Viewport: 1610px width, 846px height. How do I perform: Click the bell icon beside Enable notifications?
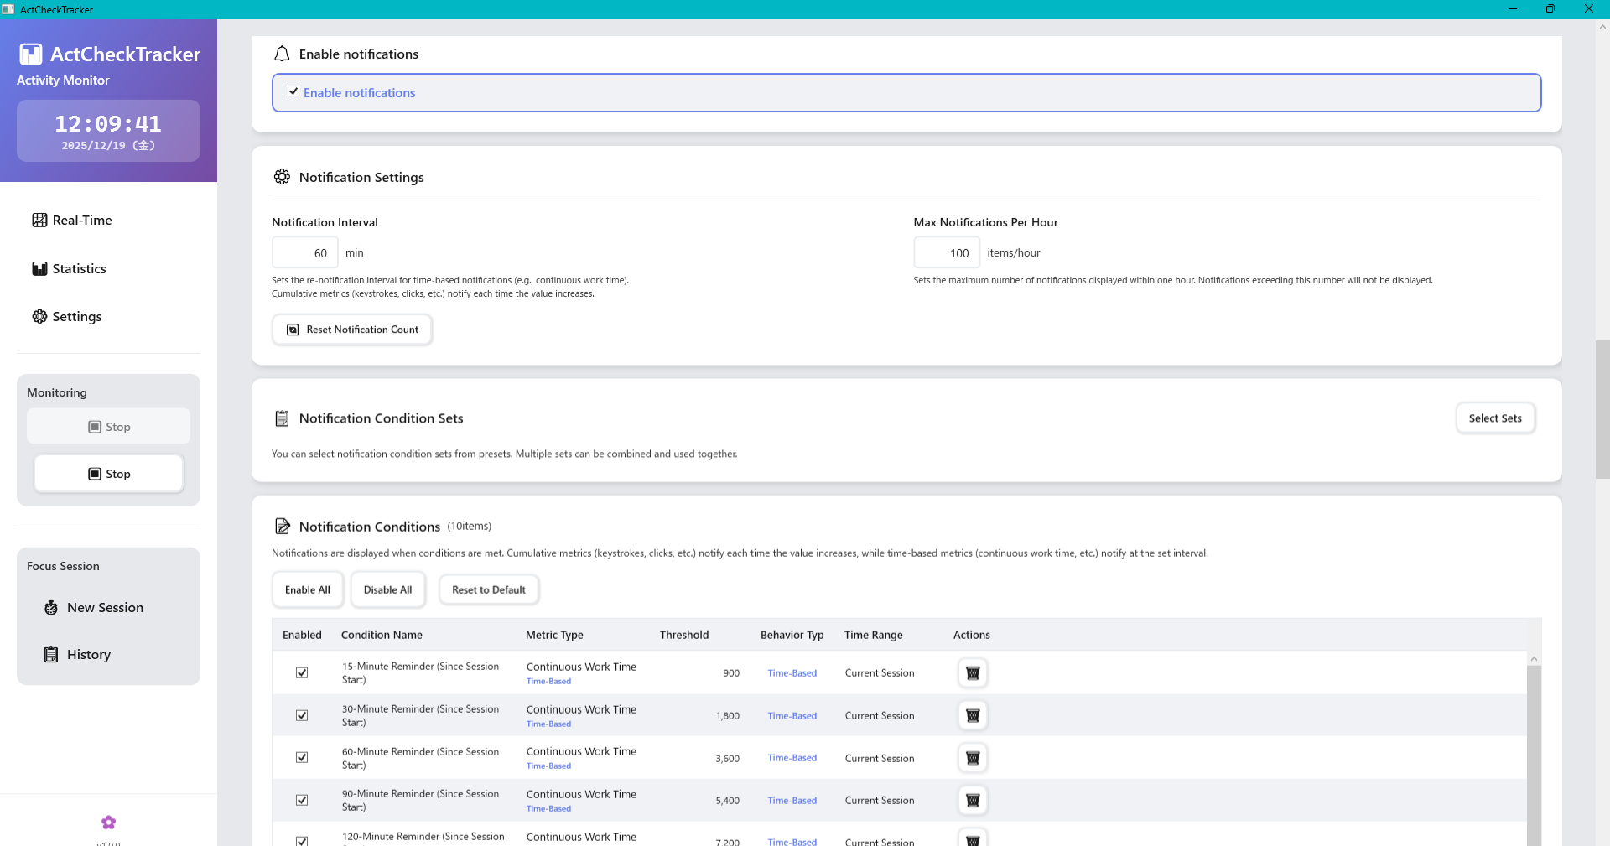coord(283,54)
